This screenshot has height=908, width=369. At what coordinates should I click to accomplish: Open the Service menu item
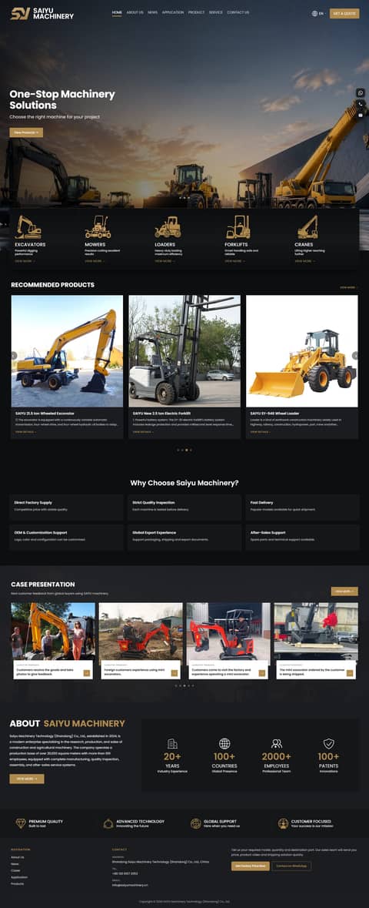tap(216, 12)
